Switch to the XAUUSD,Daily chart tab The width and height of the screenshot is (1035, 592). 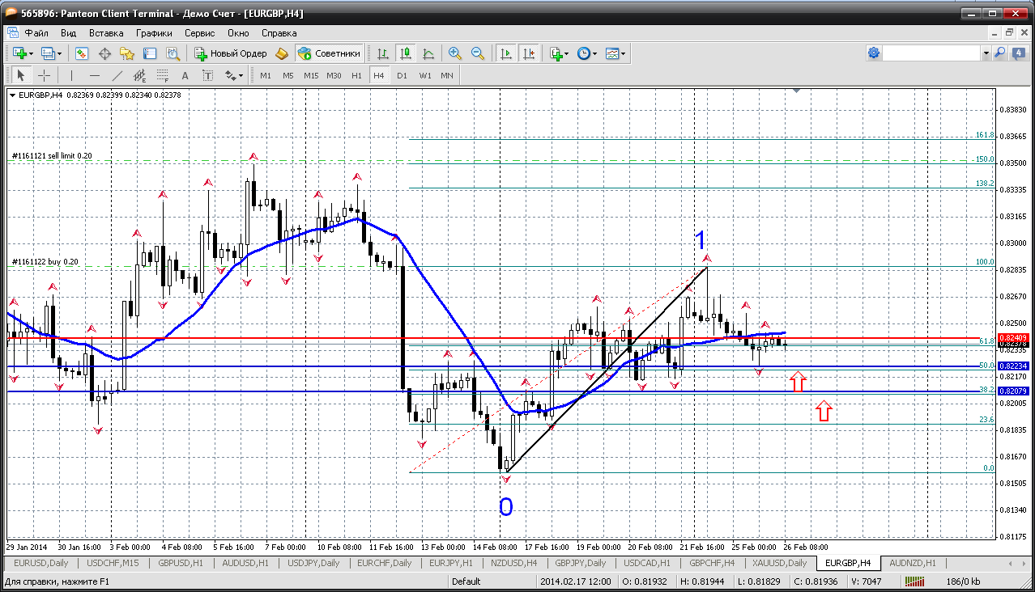pos(779,563)
